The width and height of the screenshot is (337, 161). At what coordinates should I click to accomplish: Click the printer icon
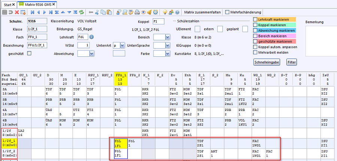pyautogui.click(x=137, y=12)
